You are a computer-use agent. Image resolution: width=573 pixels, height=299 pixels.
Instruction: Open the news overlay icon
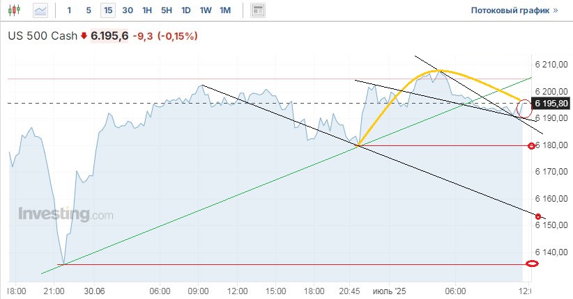[x=257, y=10]
